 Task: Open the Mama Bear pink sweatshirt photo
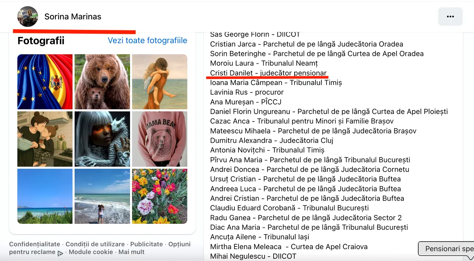[x=160, y=139]
